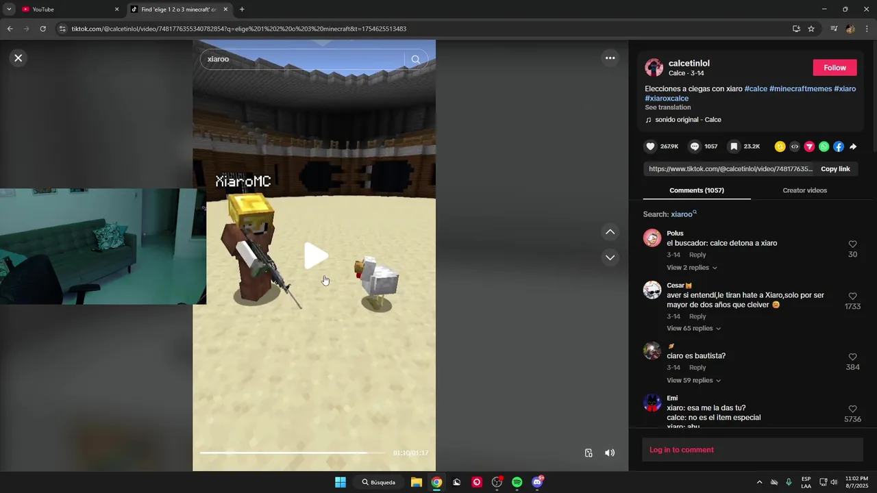Image resolution: width=877 pixels, height=493 pixels.
Task: Like Emi's comment heart
Action: 852,409
